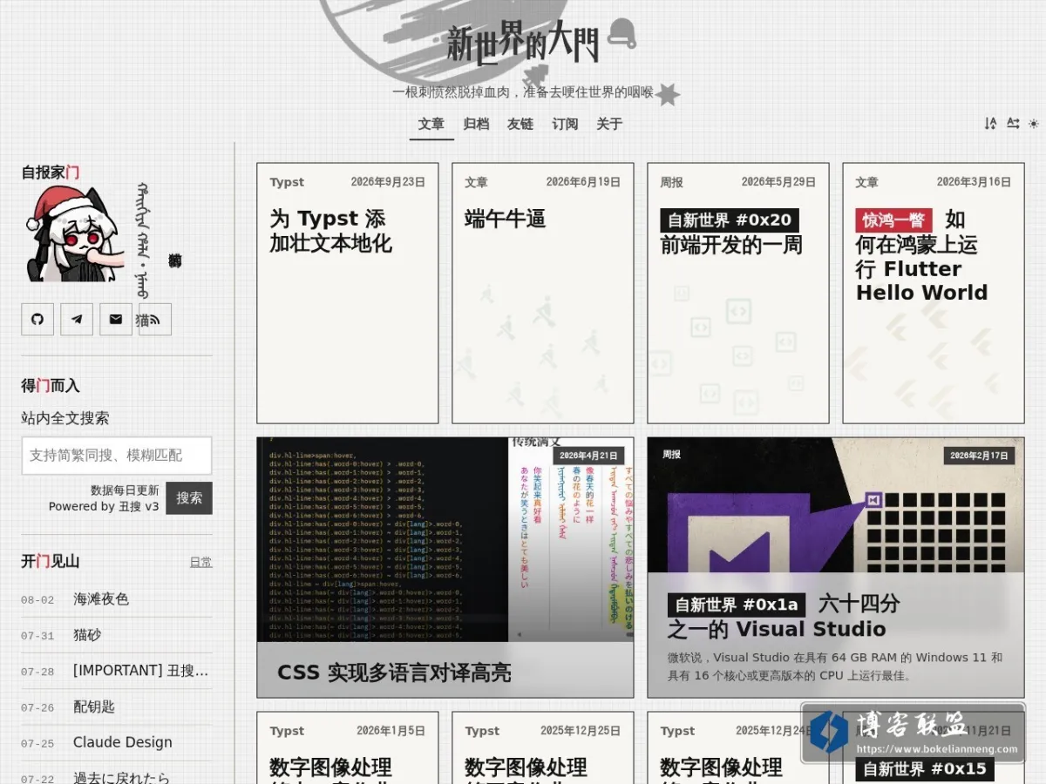Click the 文章 tag dated 2026年3月16日

tap(866, 182)
